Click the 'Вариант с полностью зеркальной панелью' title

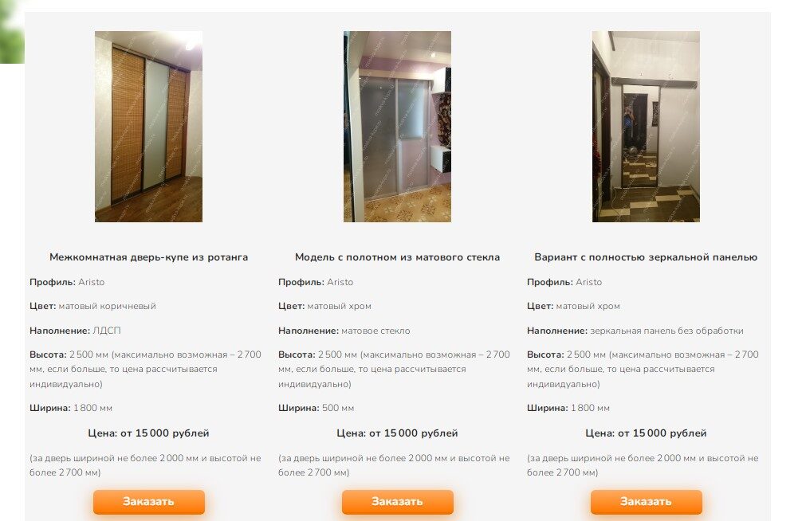pyautogui.click(x=646, y=257)
